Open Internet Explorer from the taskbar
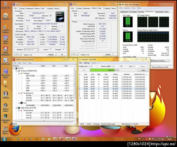 coord(18,139)
